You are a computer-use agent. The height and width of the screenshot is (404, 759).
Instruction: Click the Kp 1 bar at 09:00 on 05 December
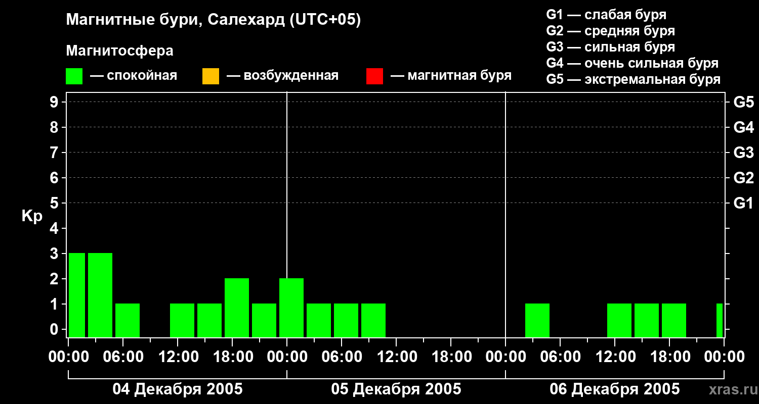[x=373, y=320]
